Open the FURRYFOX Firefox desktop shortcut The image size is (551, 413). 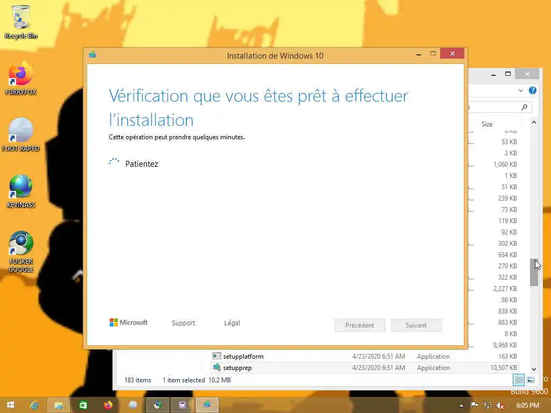tap(21, 78)
